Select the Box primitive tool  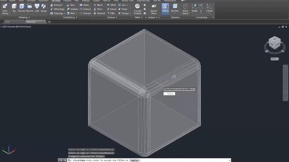click(x=14, y=8)
